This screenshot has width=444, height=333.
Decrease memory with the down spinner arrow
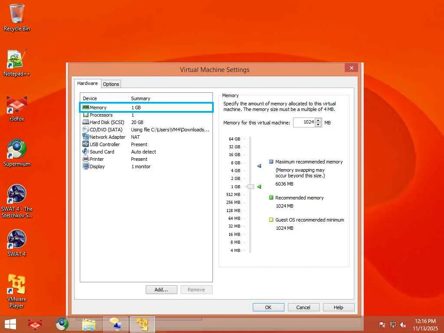[318, 124]
